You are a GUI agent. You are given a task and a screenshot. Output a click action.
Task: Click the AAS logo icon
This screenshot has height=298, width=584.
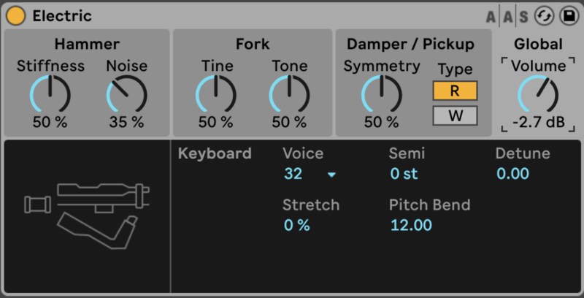pyautogui.click(x=517, y=16)
